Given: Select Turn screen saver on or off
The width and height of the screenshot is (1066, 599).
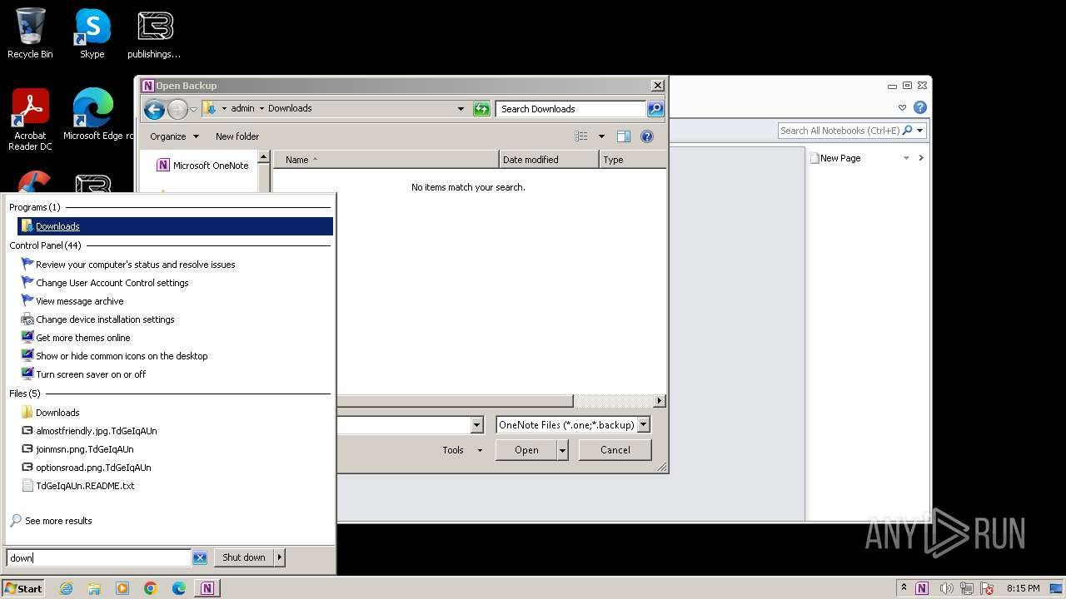Looking at the screenshot, I should click(91, 374).
